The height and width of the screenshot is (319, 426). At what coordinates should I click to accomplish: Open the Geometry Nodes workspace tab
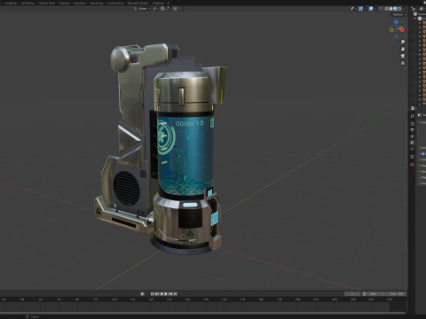point(138,3)
